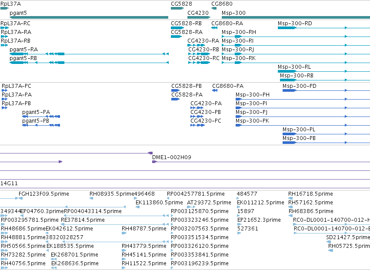Screen dimensions: 370x270
Task: Click the SD21427.5prime EST arrow
Action: (x=329, y=242)
